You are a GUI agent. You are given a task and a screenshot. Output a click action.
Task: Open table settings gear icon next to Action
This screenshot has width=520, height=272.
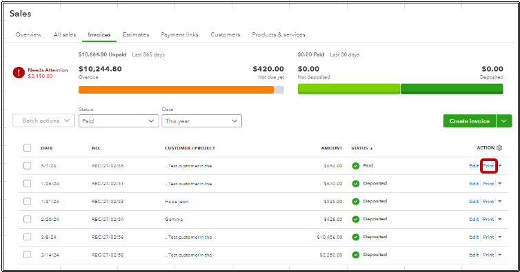pyautogui.click(x=499, y=148)
